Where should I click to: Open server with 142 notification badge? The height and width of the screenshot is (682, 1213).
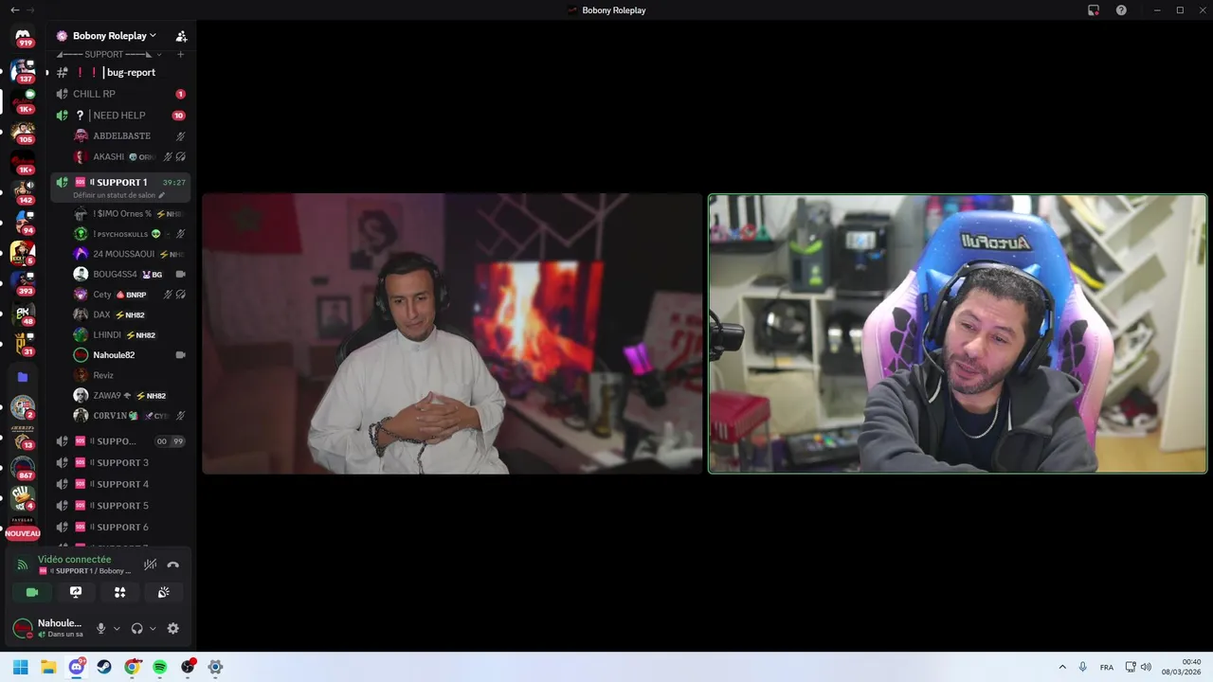tap(23, 191)
